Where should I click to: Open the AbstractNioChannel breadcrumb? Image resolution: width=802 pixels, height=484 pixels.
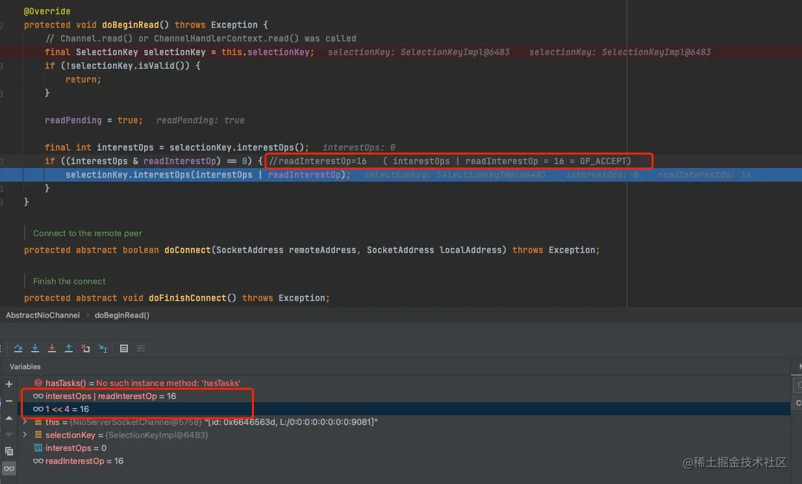(x=43, y=315)
